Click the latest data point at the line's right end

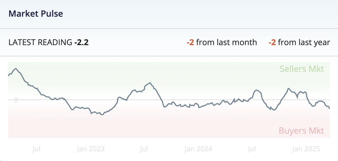pyautogui.click(x=330, y=108)
